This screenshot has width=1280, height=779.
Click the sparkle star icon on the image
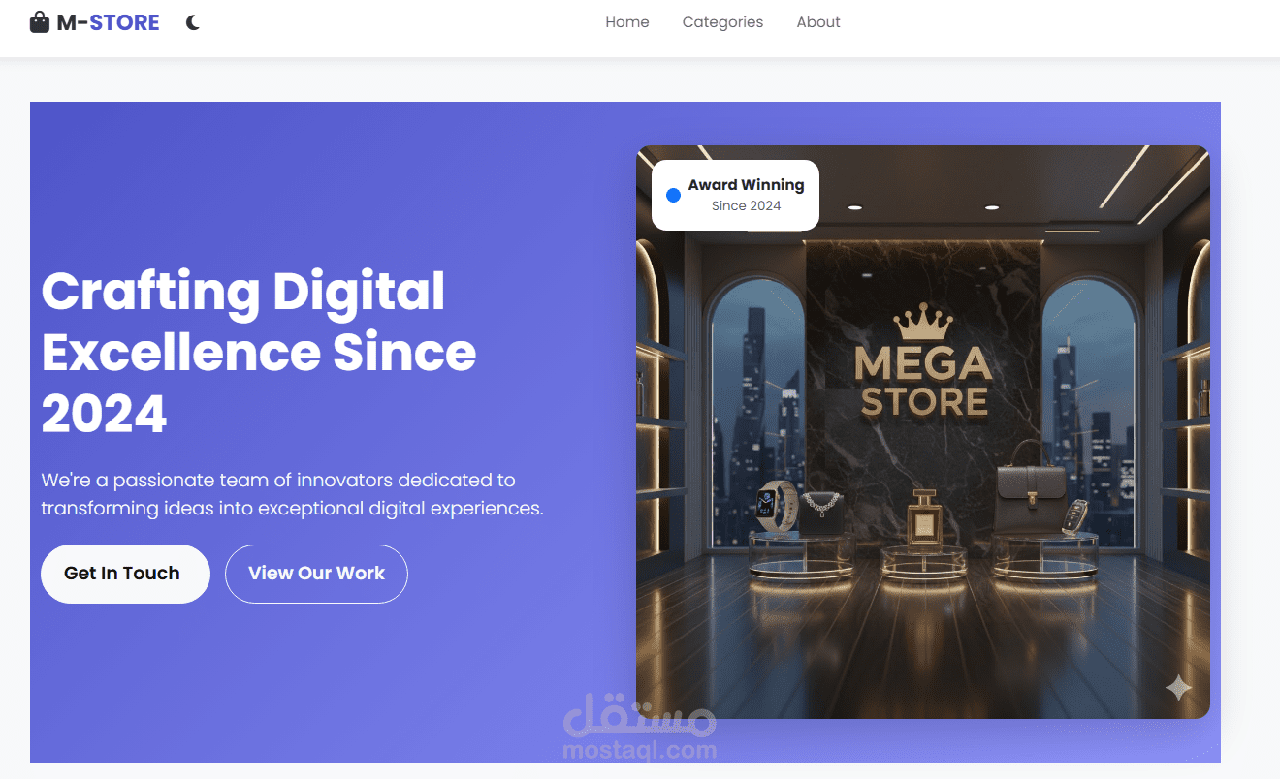coord(1178,688)
